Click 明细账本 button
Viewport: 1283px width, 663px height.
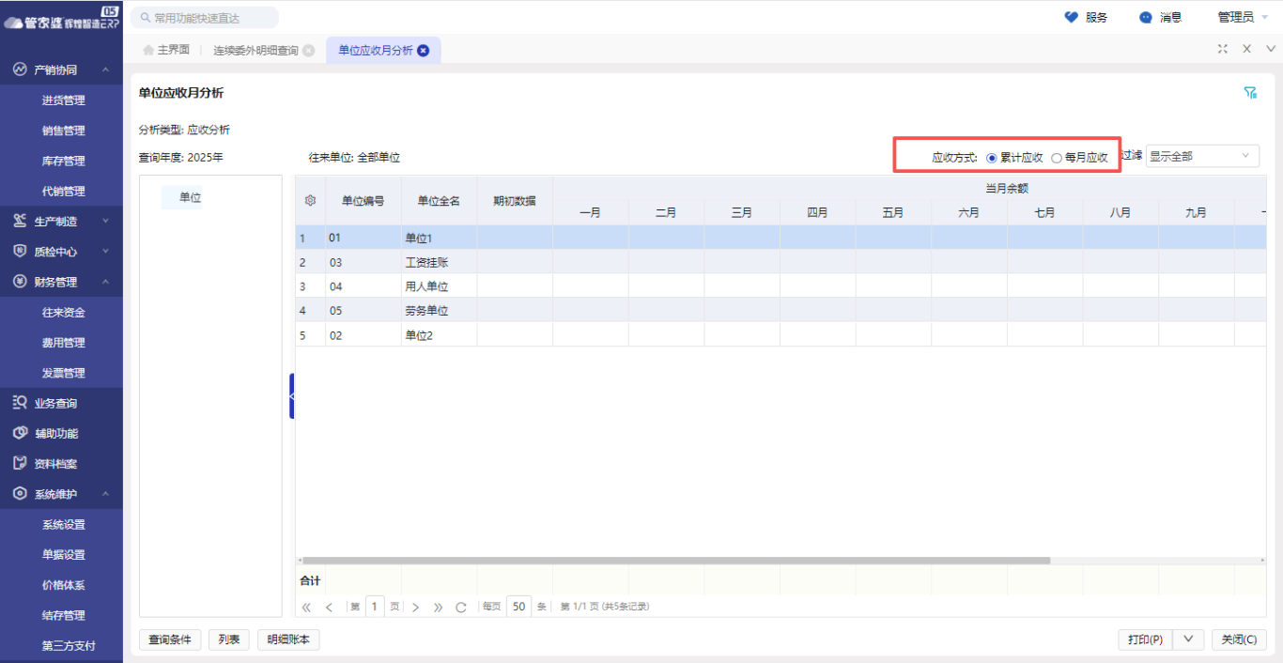[288, 640]
